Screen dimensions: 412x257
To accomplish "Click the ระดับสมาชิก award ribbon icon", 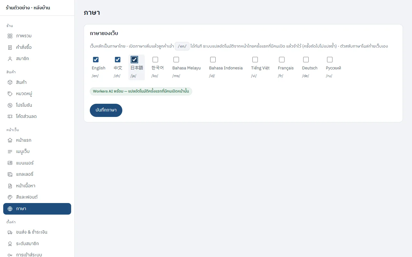I will pos(10,244).
